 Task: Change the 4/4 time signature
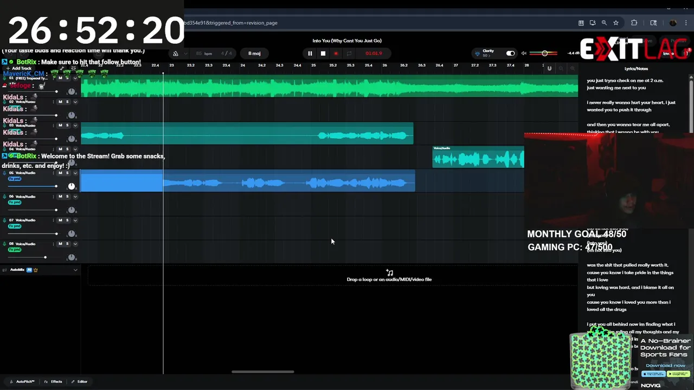tap(226, 54)
